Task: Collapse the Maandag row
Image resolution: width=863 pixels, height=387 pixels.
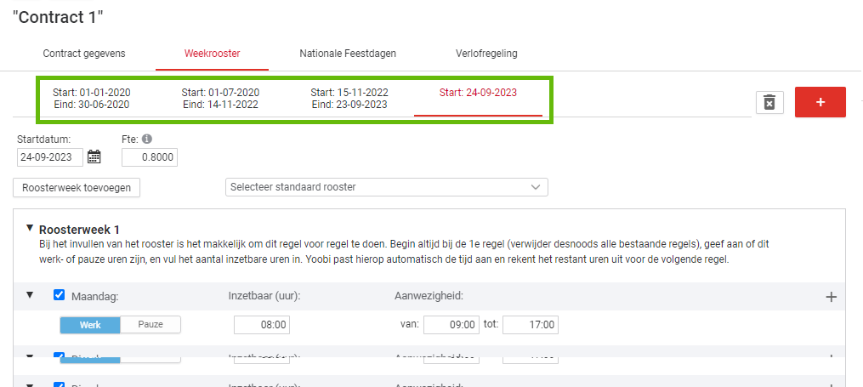Action: (x=29, y=295)
